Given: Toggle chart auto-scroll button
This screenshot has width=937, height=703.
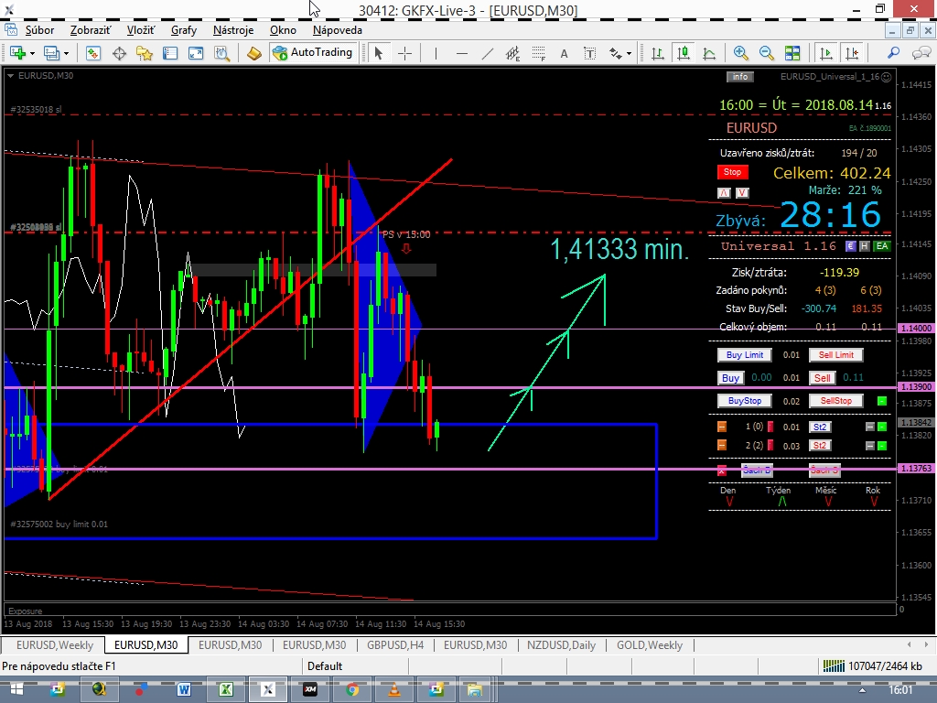Looking at the screenshot, I should tap(826, 53).
